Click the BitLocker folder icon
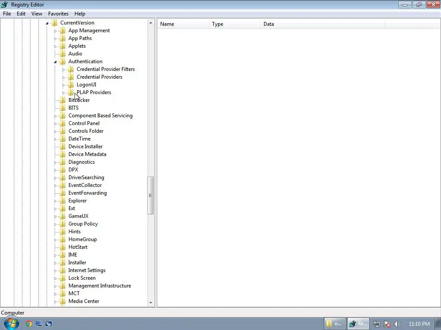Viewport: 441px width, 330px height. [x=63, y=100]
